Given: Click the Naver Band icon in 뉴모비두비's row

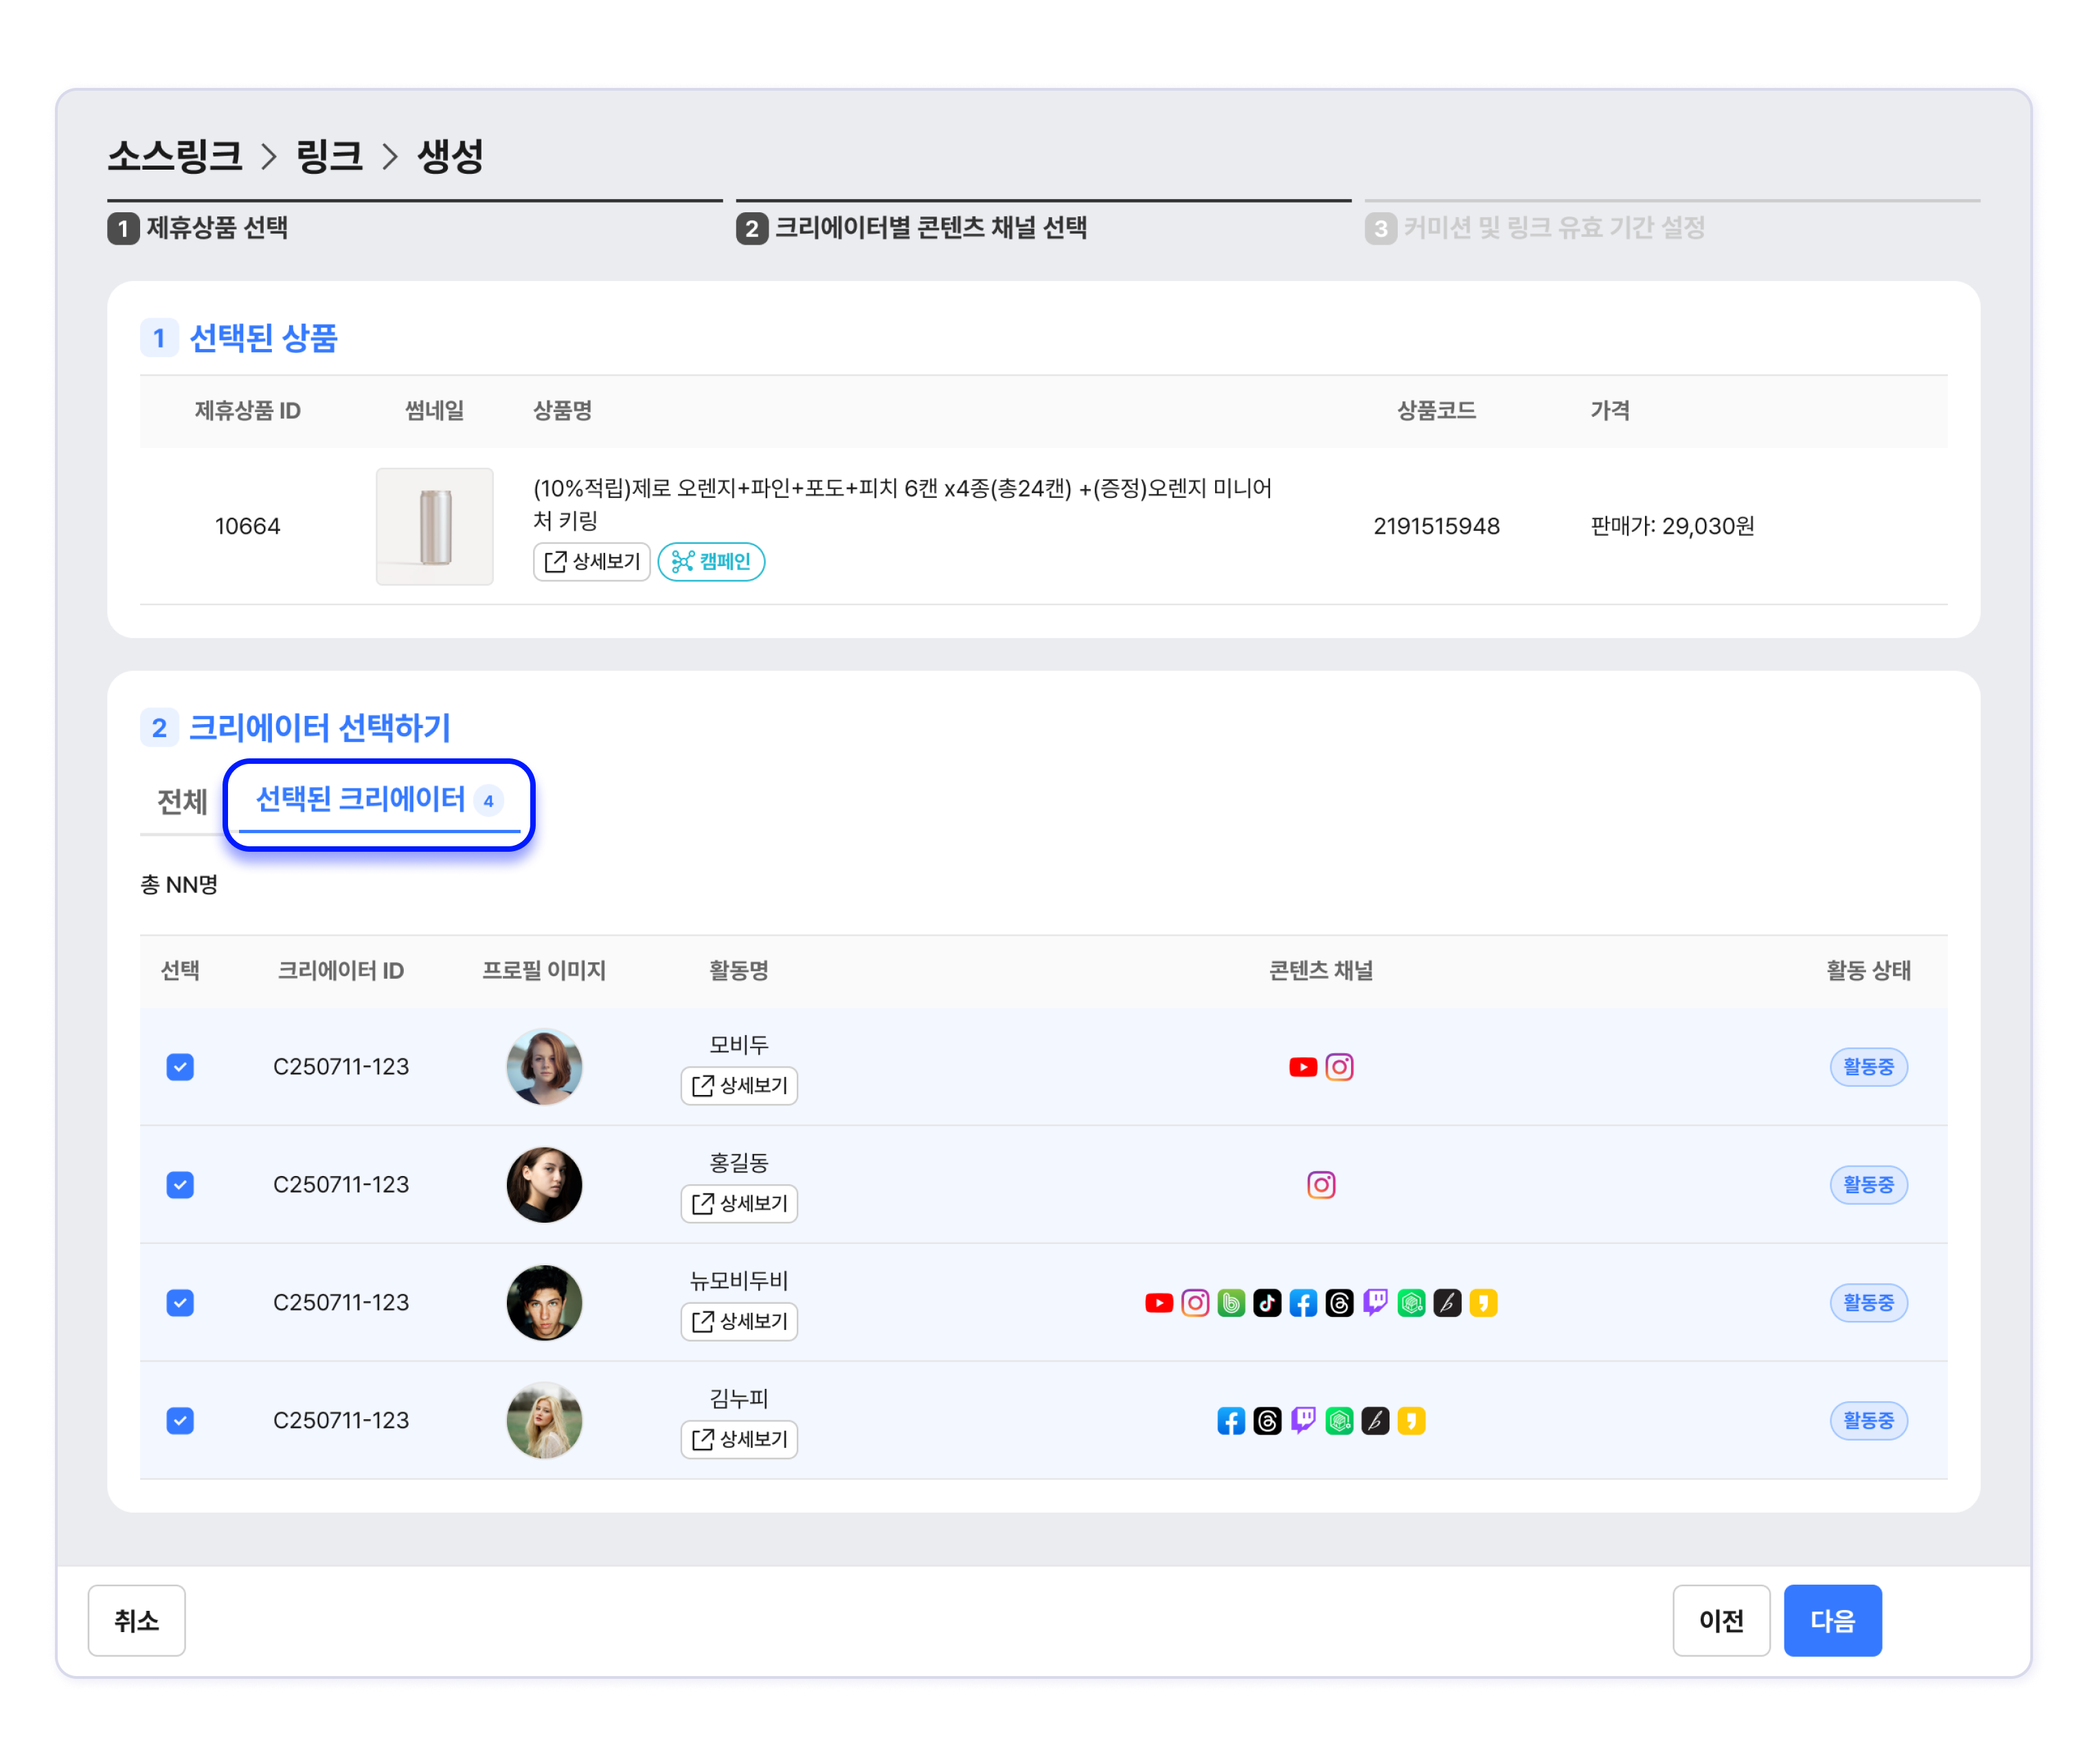Looking at the screenshot, I should coord(1231,1303).
